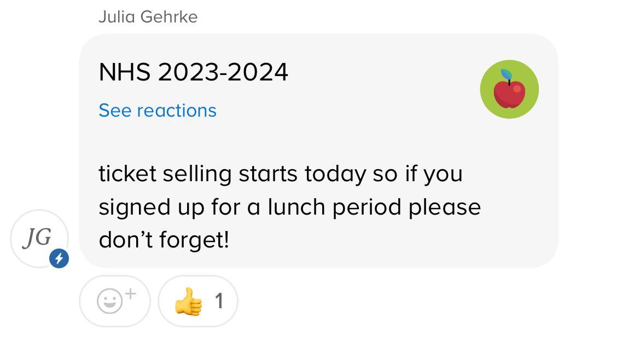Click the thumbs up reaction count 1

point(219,301)
